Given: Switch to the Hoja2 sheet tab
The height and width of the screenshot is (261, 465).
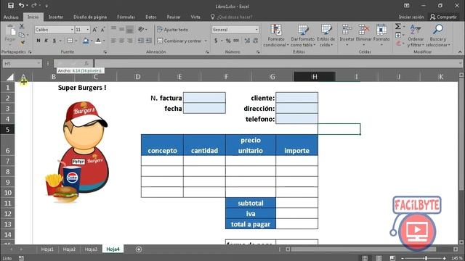Looking at the screenshot, I should click(69, 249).
